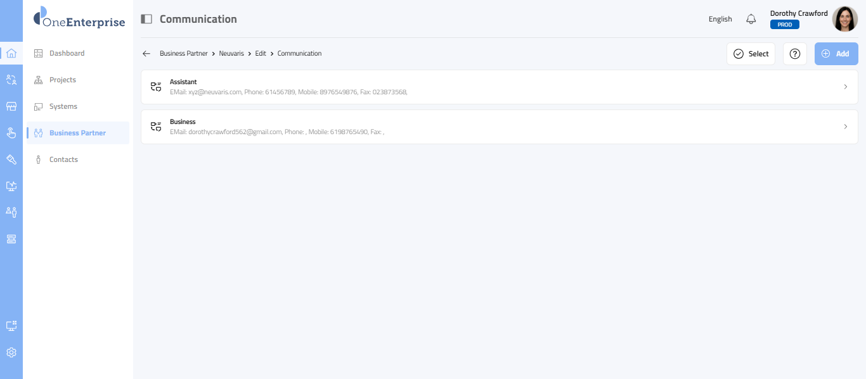The image size is (866, 379).
Task: Open Dashboard from the sidebar menu
Action: tap(67, 53)
